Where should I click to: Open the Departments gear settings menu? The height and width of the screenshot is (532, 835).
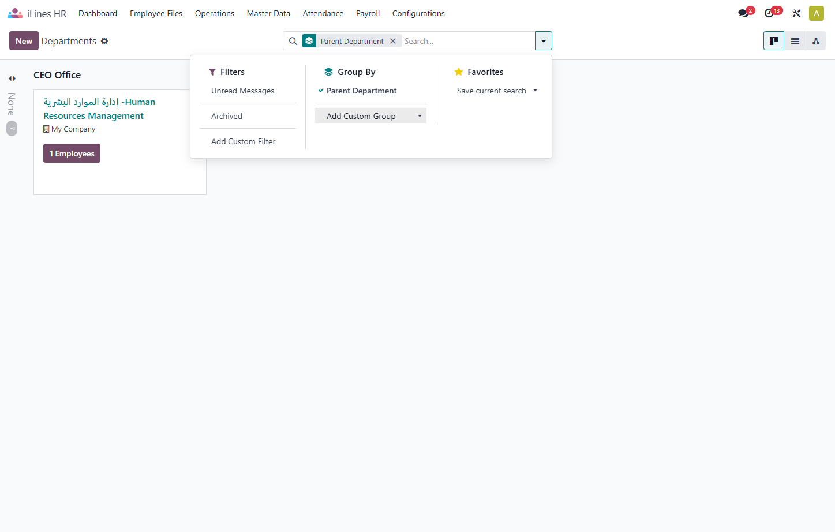[x=104, y=41]
